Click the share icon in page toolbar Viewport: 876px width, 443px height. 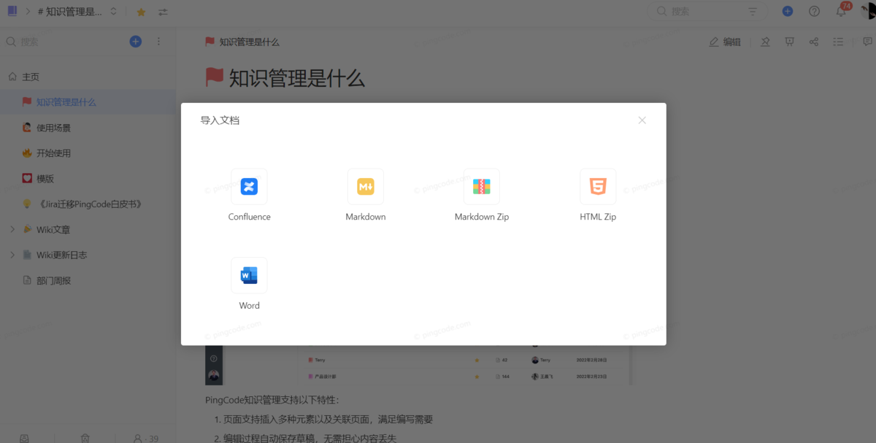point(814,42)
